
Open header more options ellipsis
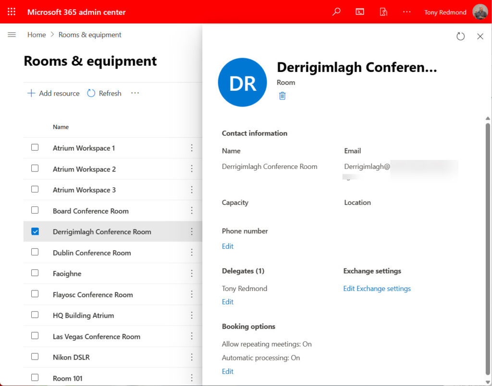point(406,12)
